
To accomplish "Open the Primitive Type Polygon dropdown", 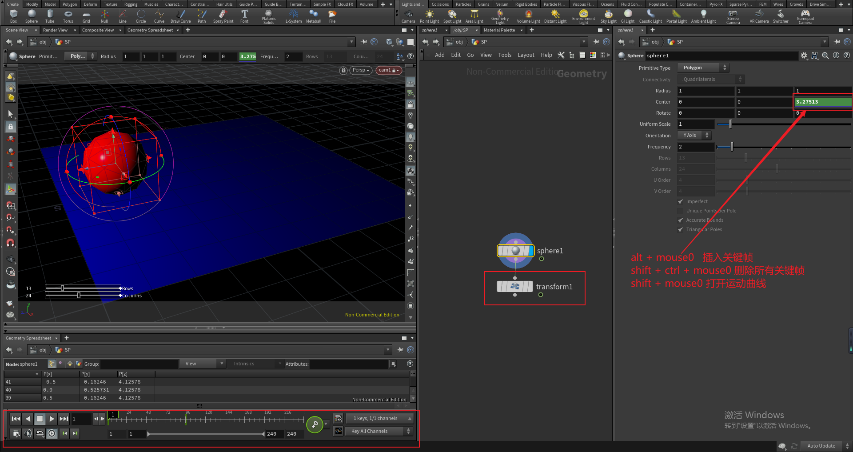I will tap(703, 68).
